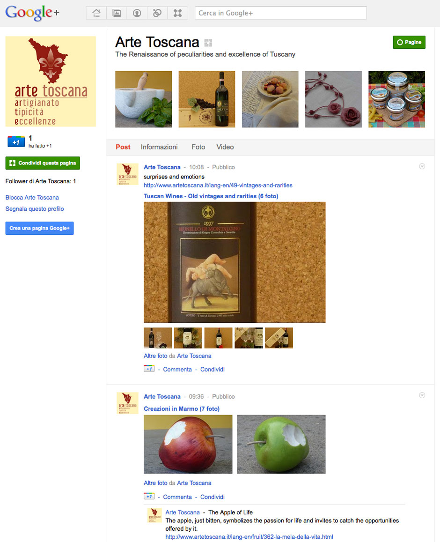Viewport: 440px width, 542px height.
Task: Open the Games icon in top bar
Action: [x=177, y=13]
